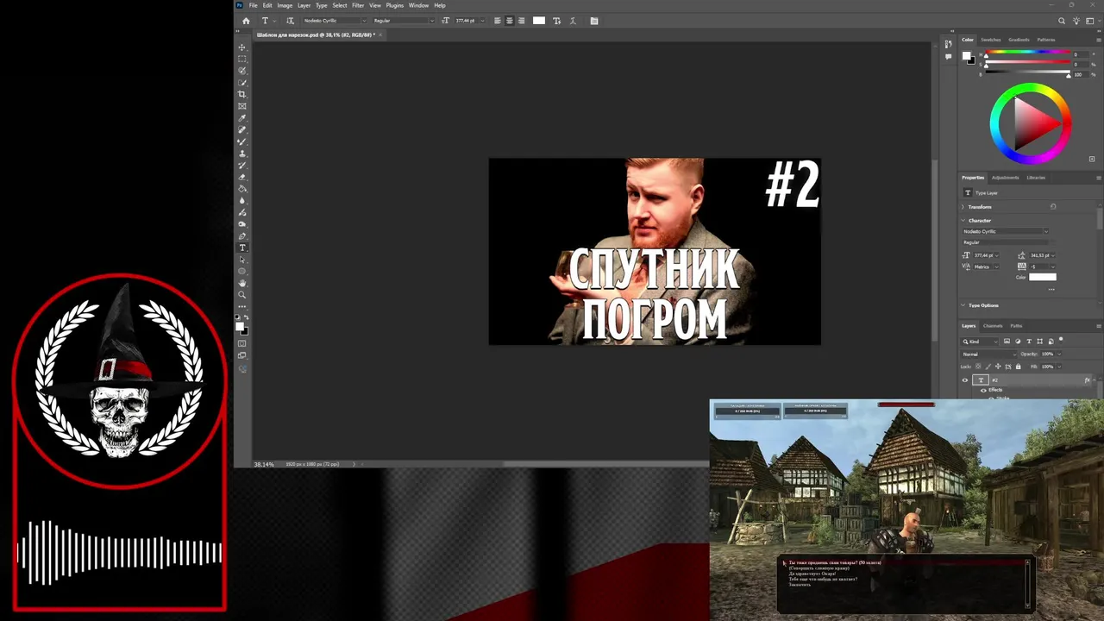Select the Clone Stamp tool

click(x=241, y=154)
